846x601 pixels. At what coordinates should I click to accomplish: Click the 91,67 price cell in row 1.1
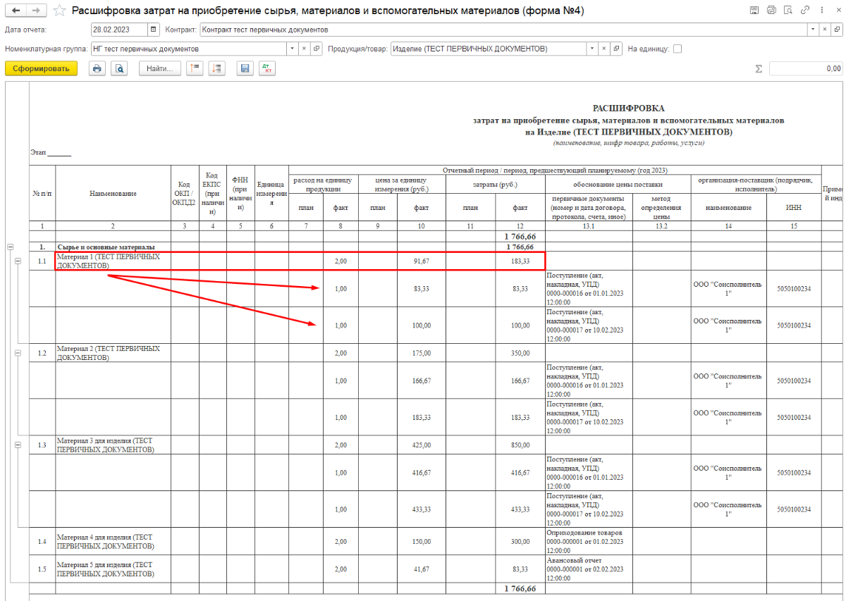pyautogui.click(x=422, y=261)
